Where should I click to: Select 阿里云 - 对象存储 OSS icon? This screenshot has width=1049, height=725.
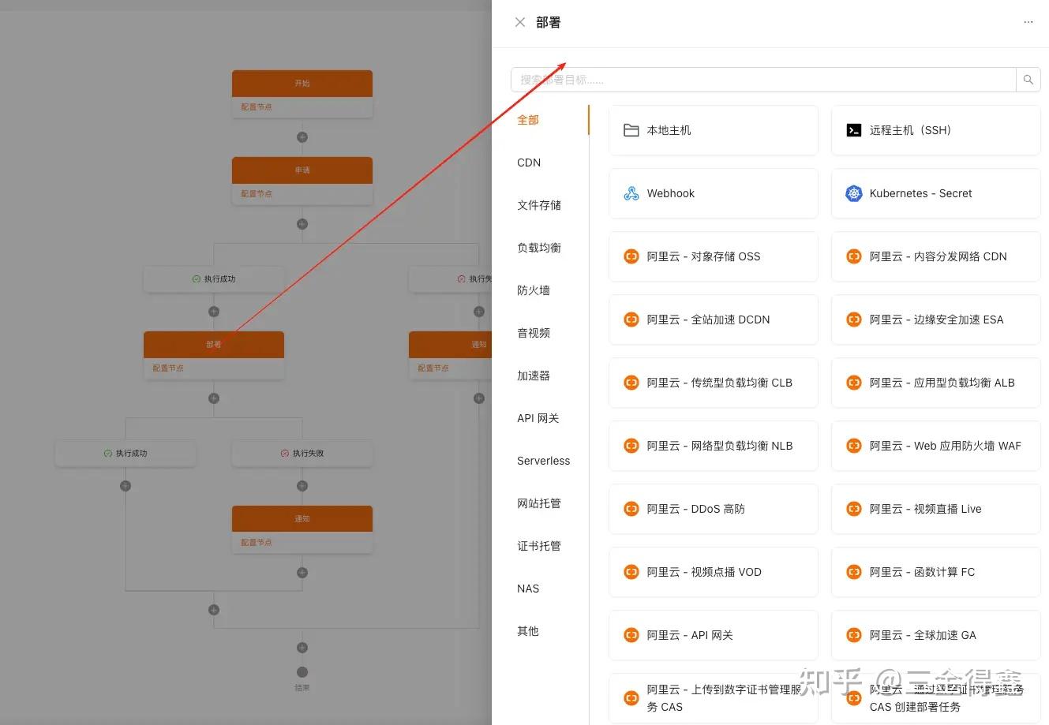pos(631,256)
